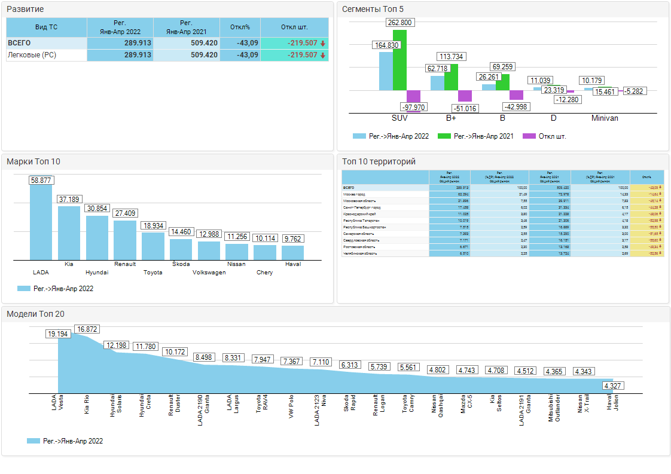Select Легковые (PC) row label
This screenshot has width=671, height=474.
pos(31,55)
